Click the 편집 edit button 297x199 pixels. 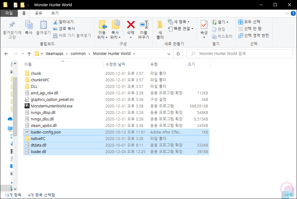coord(219,29)
